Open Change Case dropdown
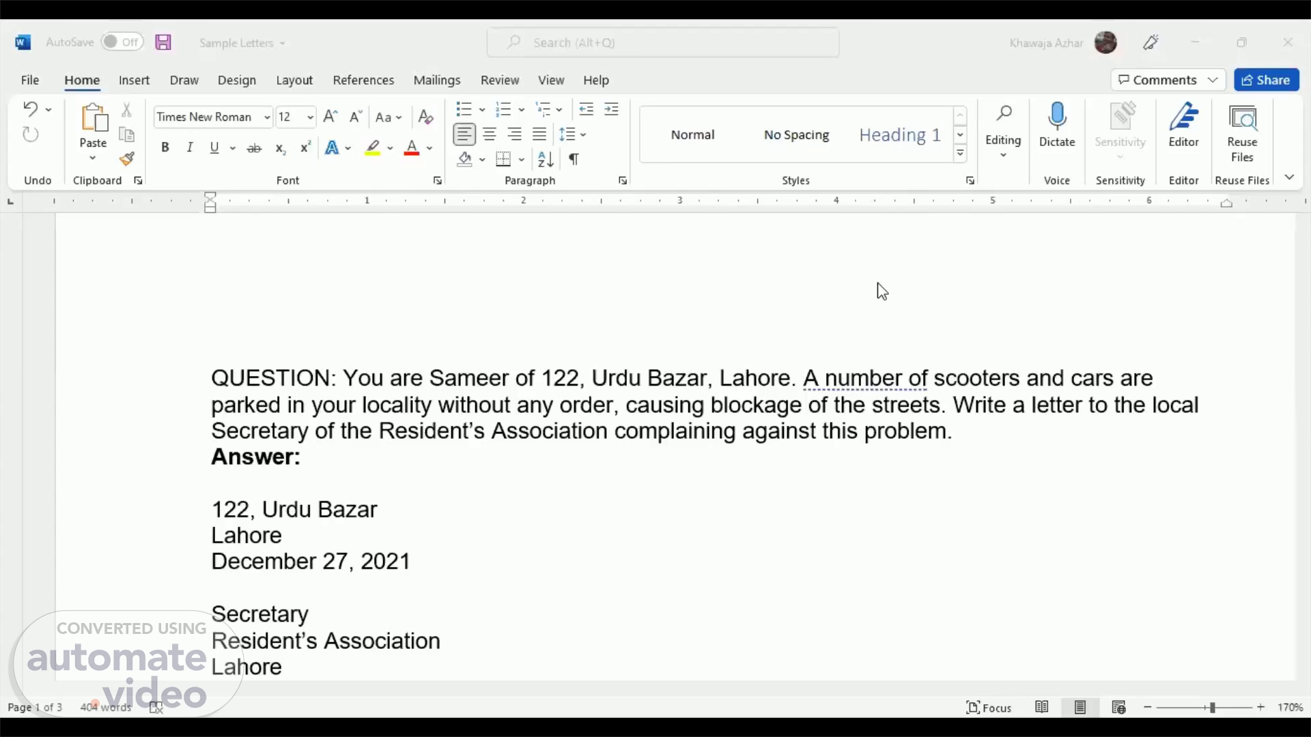 (x=389, y=117)
